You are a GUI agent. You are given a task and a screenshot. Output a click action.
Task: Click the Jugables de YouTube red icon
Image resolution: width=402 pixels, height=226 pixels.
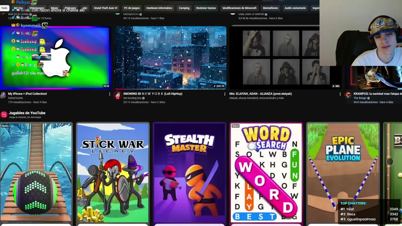click(4, 115)
